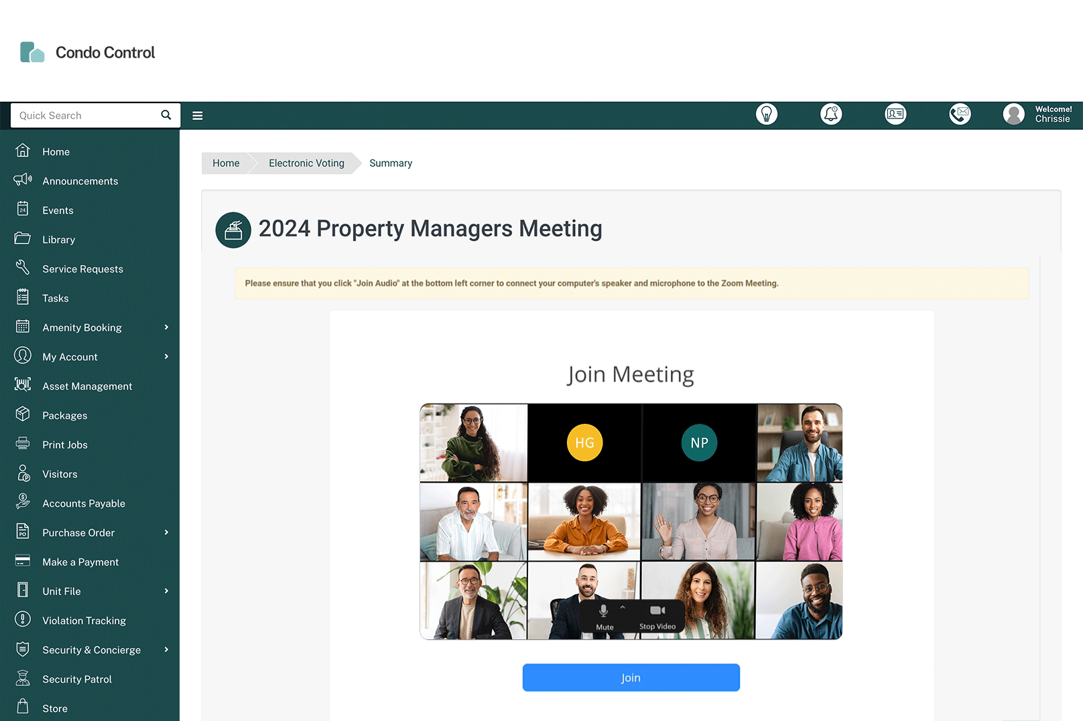Image resolution: width=1083 pixels, height=721 pixels.
Task: Click inside the Quick Search field
Action: [87, 115]
